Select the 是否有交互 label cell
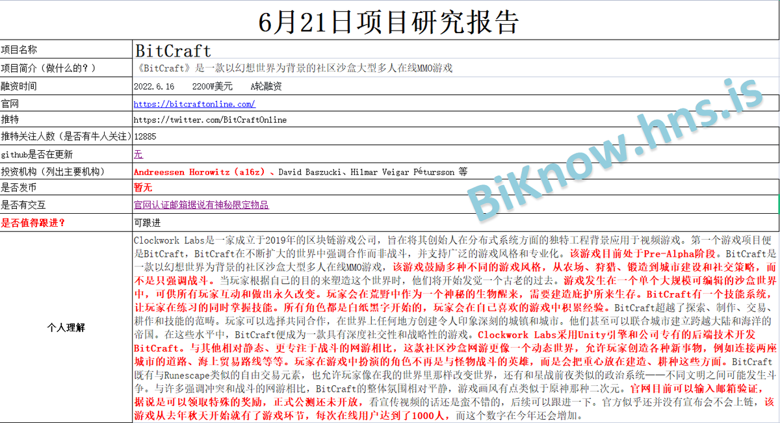 [66, 205]
